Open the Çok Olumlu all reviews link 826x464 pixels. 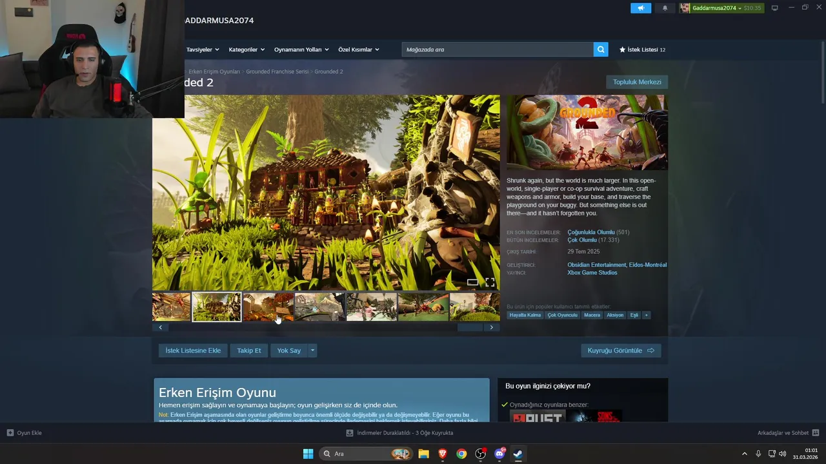point(582,240)
